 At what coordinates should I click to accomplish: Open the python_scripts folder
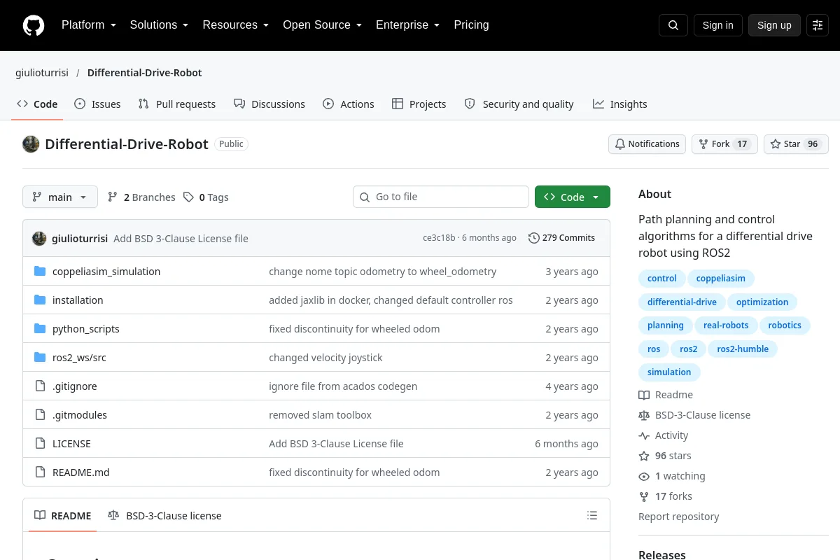86,329
